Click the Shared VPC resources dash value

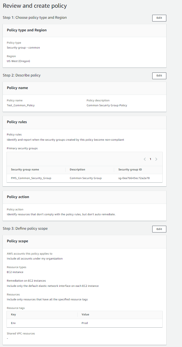pos(7,338)
